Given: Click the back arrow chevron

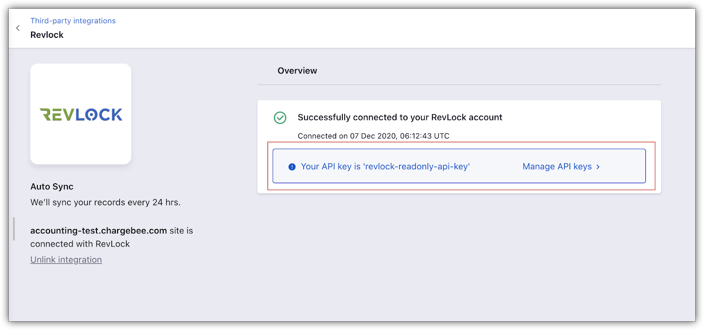Looking at the screenshot, I should 18,28.
